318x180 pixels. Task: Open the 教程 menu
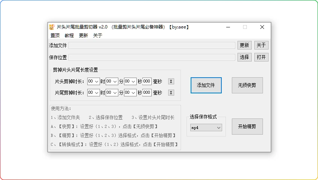pyautogui.click(x=69, y=36)
